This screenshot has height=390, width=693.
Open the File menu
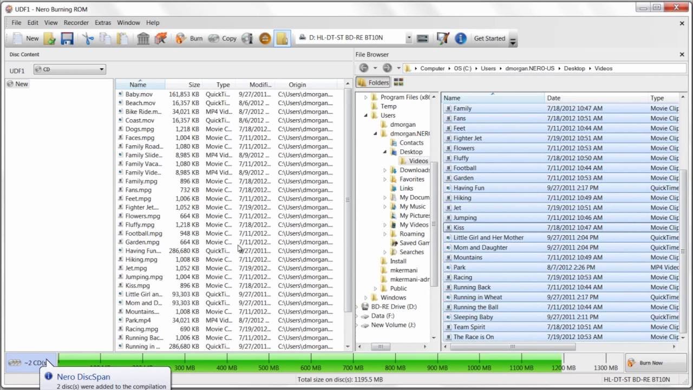pyautogui.click(x=16, y=23)
